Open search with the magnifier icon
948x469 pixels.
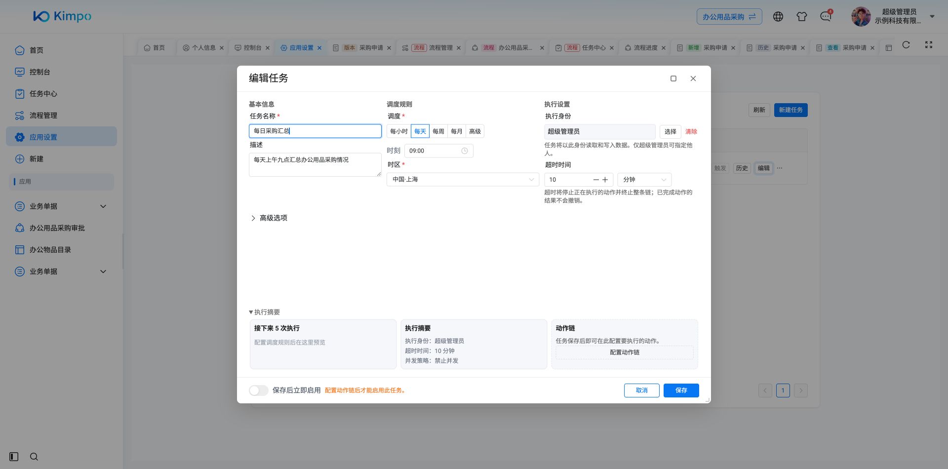tap(34, 457)
